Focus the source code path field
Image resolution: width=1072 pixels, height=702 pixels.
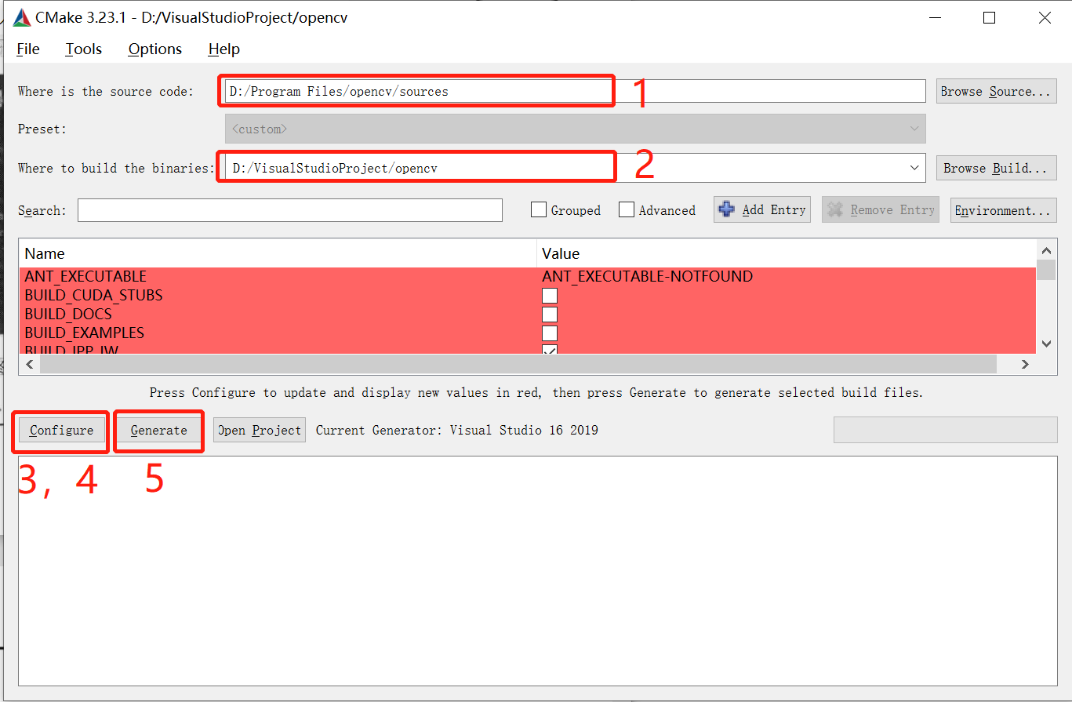point(576,91)
